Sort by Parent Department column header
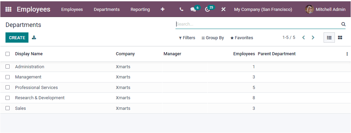 click(x=277, y=54)
